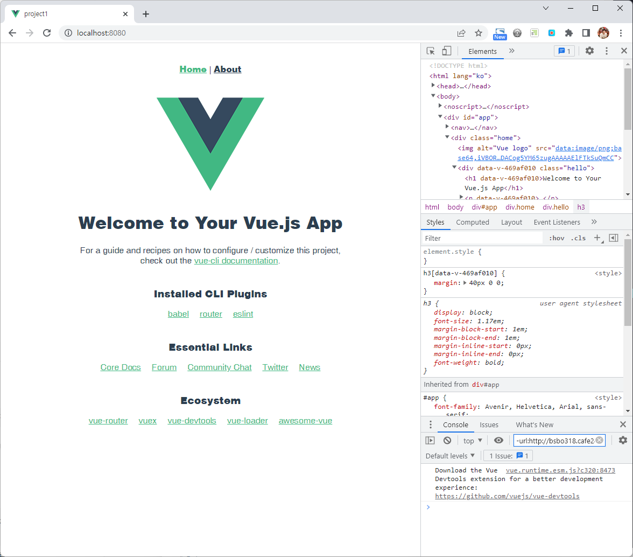Screen dimensions: 633x557
Task: Toggle the browser side panel
Action: [586, 33]
